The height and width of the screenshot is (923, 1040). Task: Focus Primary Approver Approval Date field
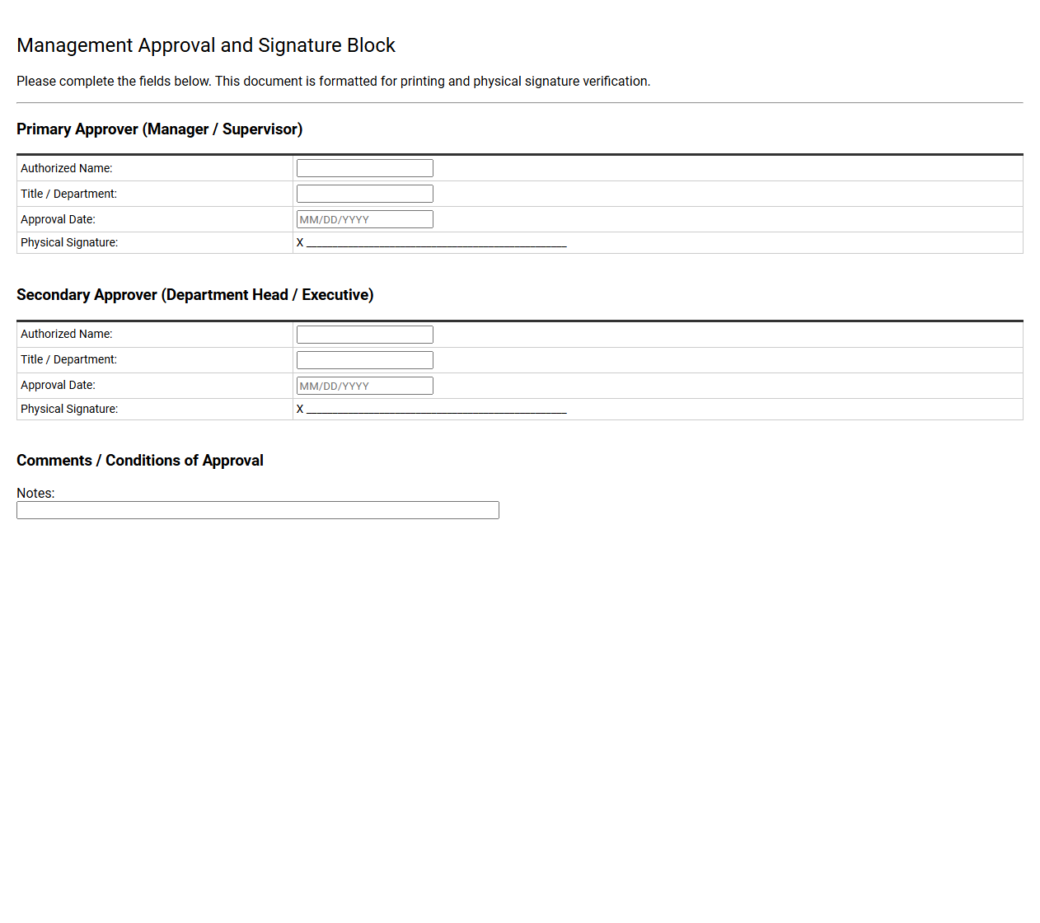(x=365, y=219)
